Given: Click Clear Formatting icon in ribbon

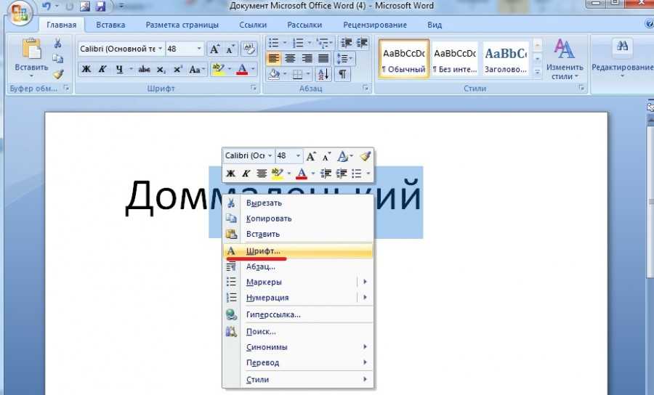Looking at the screenshot, I should [249, 49].
